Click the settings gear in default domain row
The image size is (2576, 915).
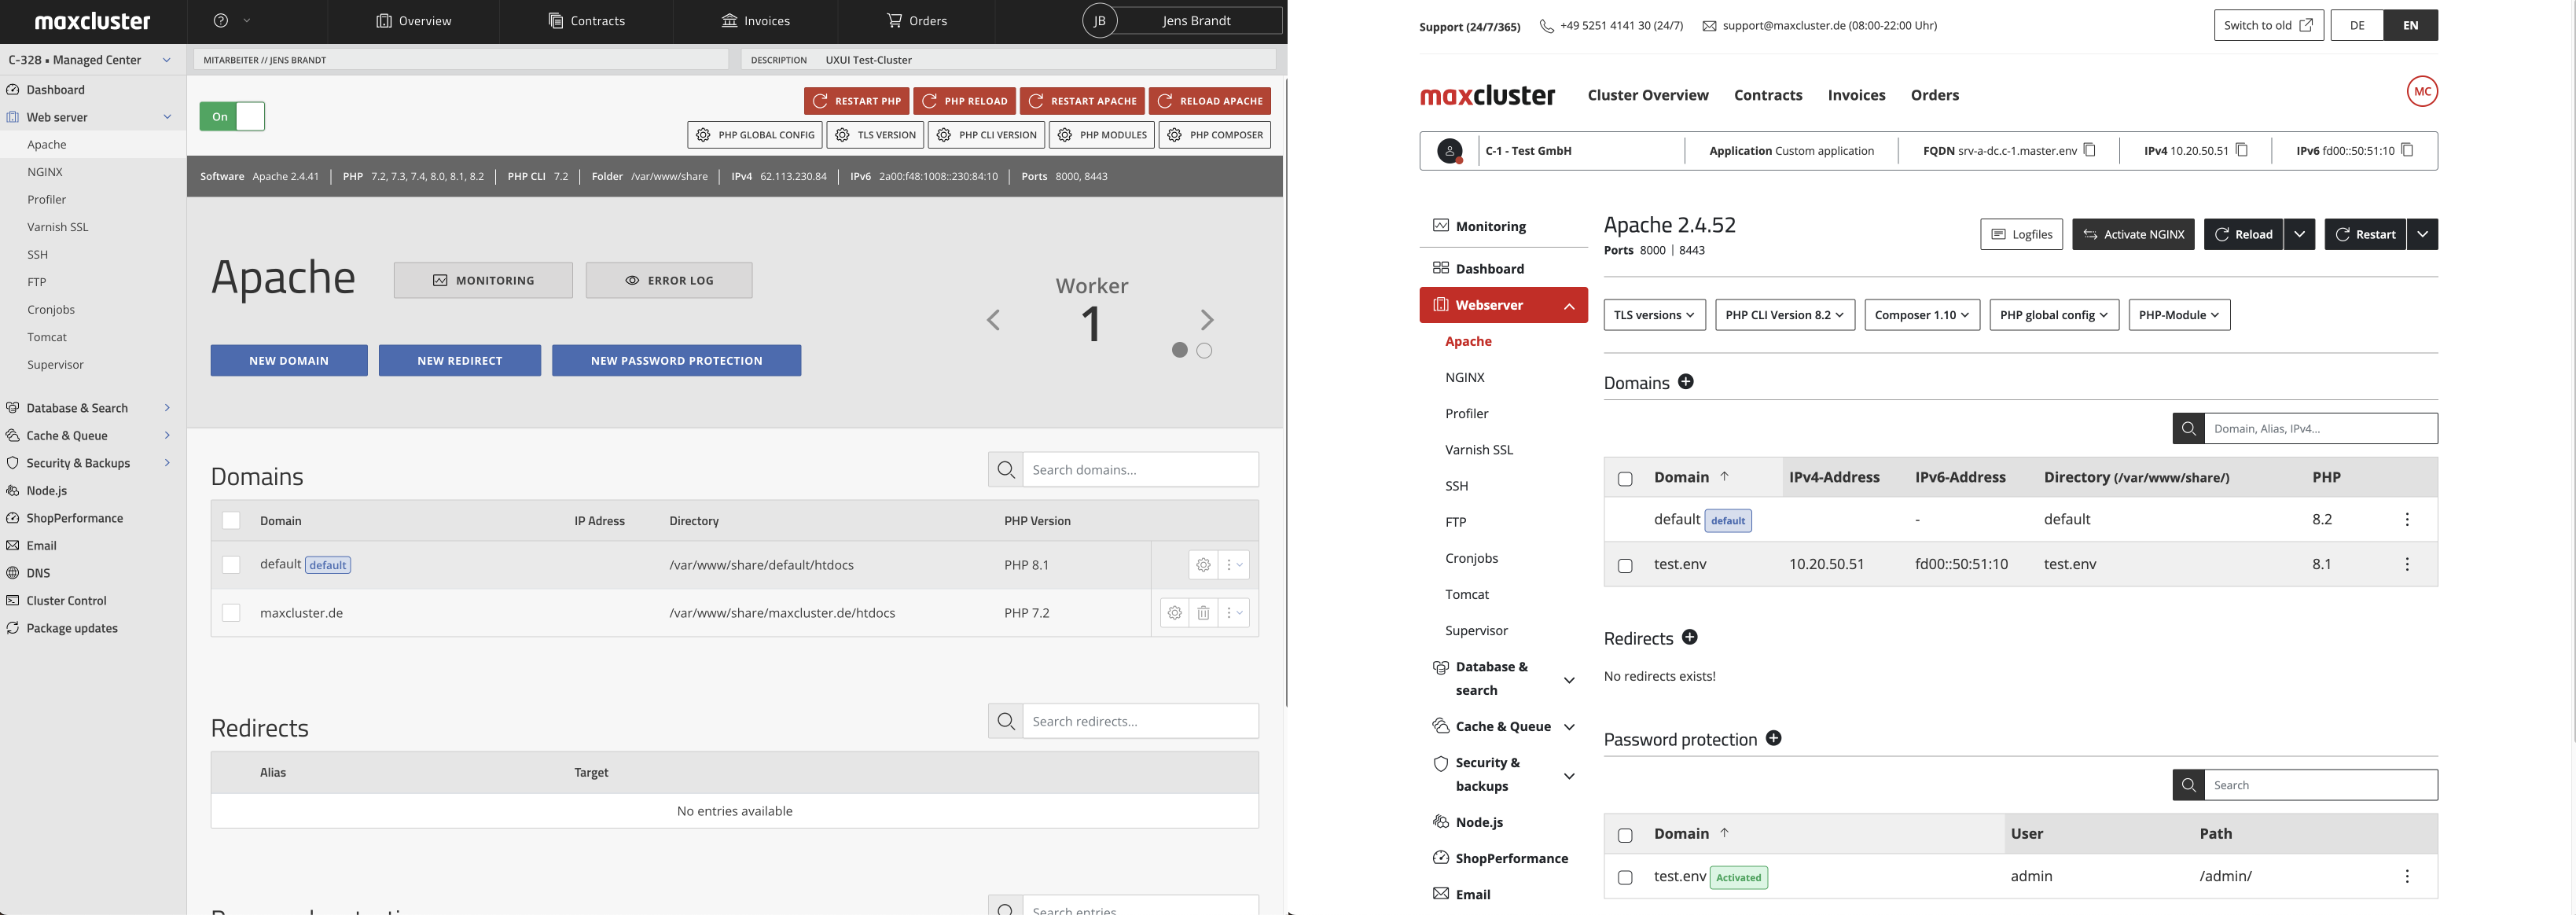pos(1204,565)
